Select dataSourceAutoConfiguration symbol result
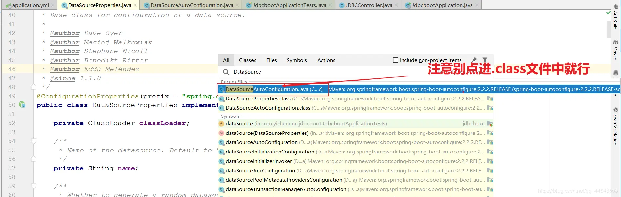This screenshot has width=621, height=197. pyautogui.click(x=356, y=142)
